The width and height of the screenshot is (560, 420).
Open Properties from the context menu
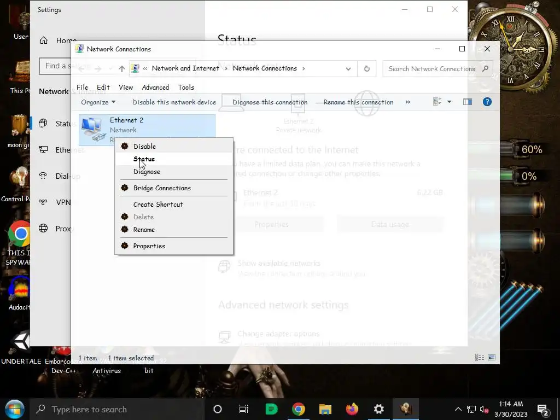[x=174, y=246]
